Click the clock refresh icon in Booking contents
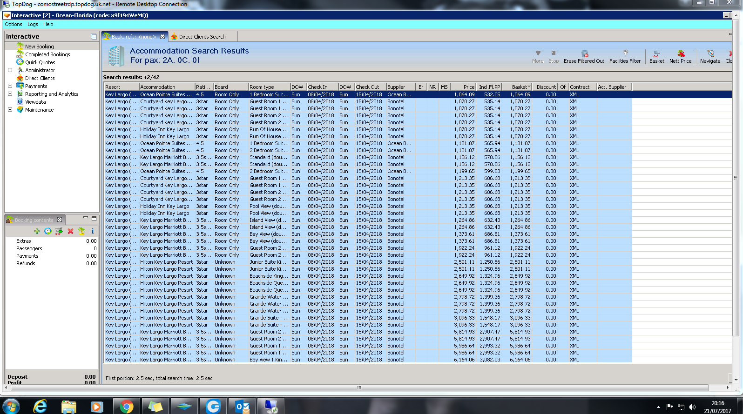Viewport: 743px width, 414px height. click(x=47, y=231)
